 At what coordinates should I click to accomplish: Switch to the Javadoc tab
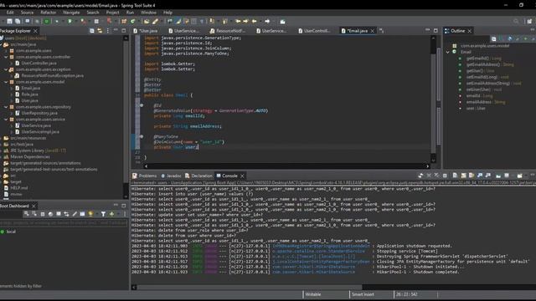(171, 176)
